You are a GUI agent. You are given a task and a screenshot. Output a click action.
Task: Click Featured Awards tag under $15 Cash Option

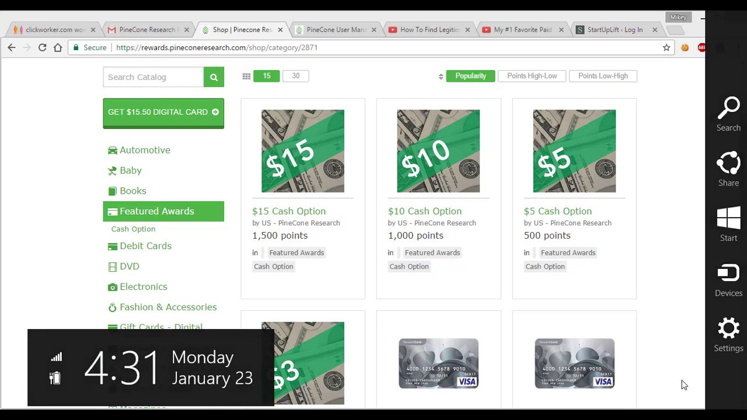coord(296,253)
